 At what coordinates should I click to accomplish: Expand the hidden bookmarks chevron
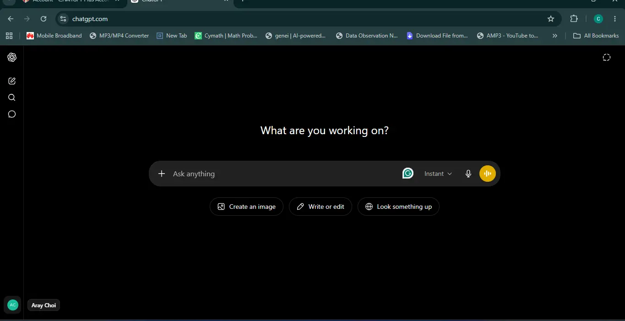554,35
